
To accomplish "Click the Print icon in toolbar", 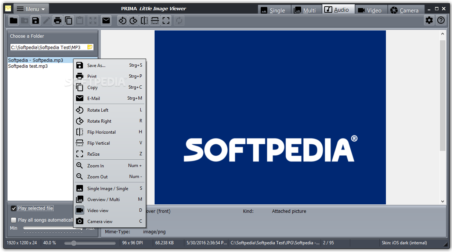I will tap(58, 21).
